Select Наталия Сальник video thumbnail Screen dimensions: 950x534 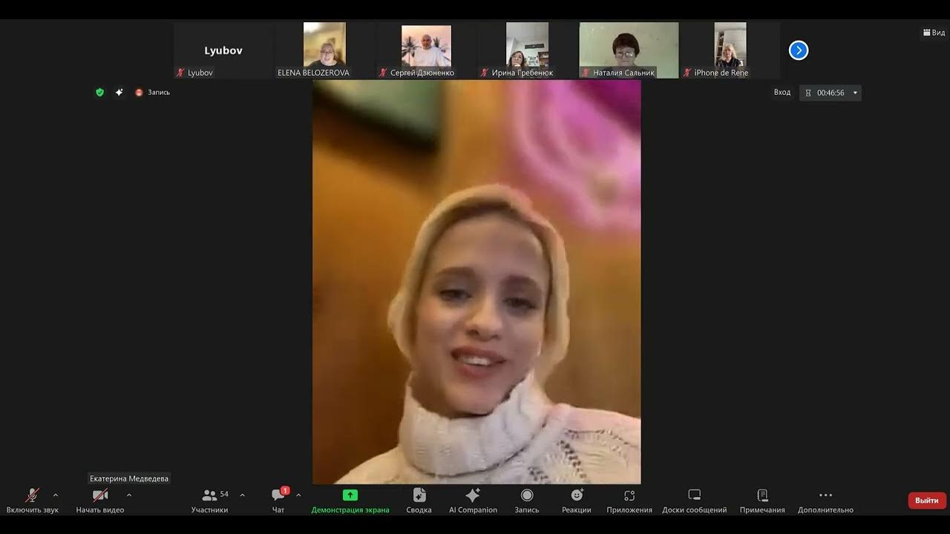(629, 50)
